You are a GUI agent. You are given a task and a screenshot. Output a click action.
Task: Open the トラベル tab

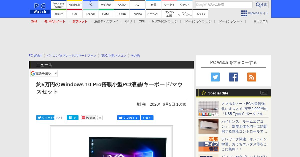(x=90, y=13)
